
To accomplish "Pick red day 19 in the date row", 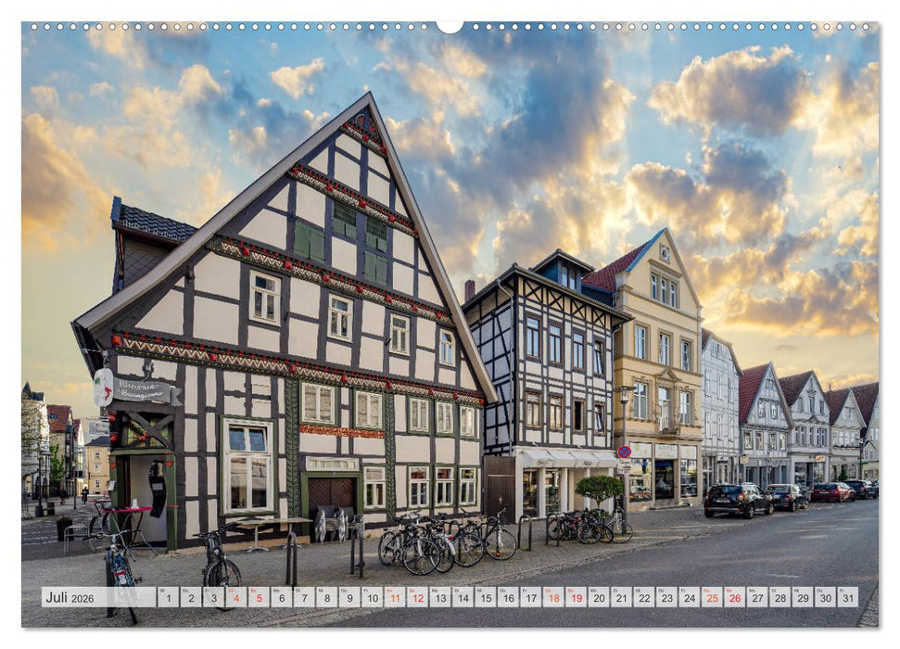I will pos(576,597).
